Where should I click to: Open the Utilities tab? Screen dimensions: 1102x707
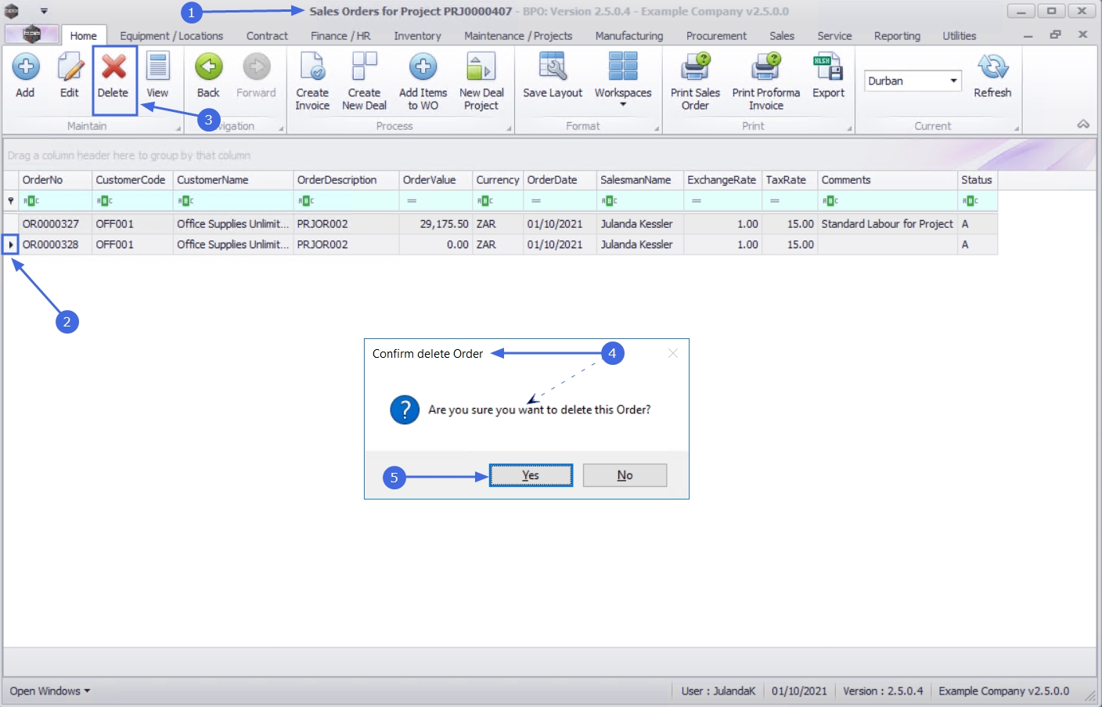(x=959, y=36)
